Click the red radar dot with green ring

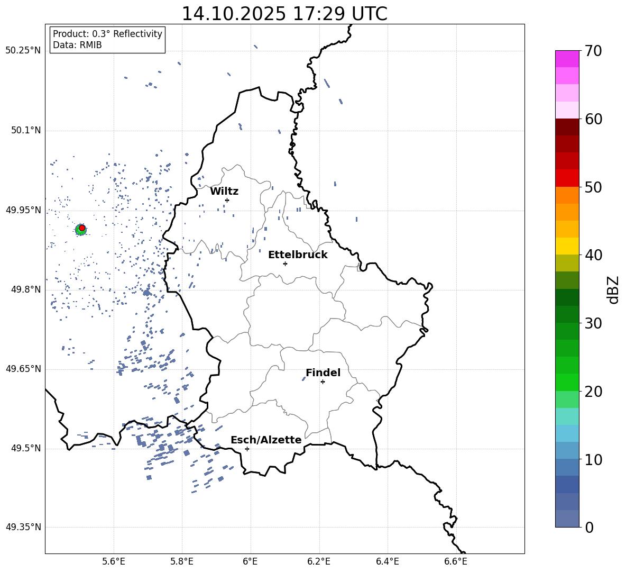81,229
